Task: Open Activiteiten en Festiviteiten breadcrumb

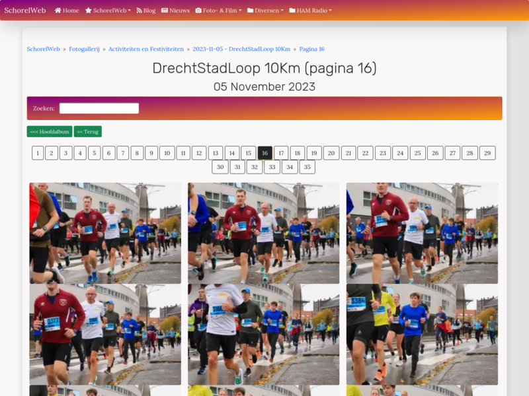Action: [x=146, y=49]
